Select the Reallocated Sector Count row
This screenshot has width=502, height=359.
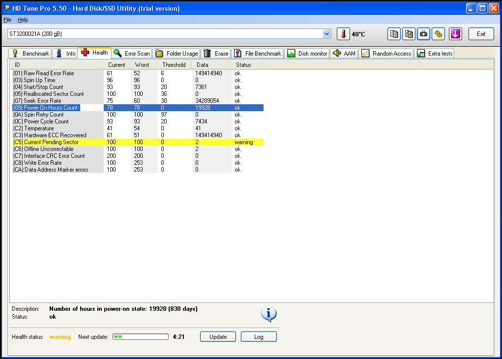pos(138,94)
